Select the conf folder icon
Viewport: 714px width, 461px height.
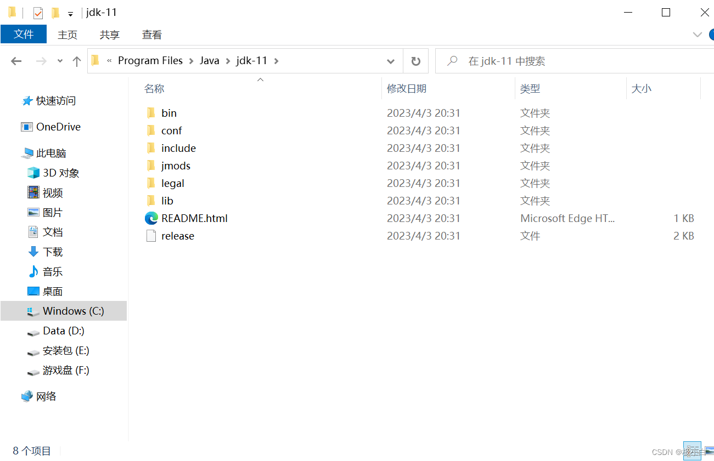coord(151,130)
